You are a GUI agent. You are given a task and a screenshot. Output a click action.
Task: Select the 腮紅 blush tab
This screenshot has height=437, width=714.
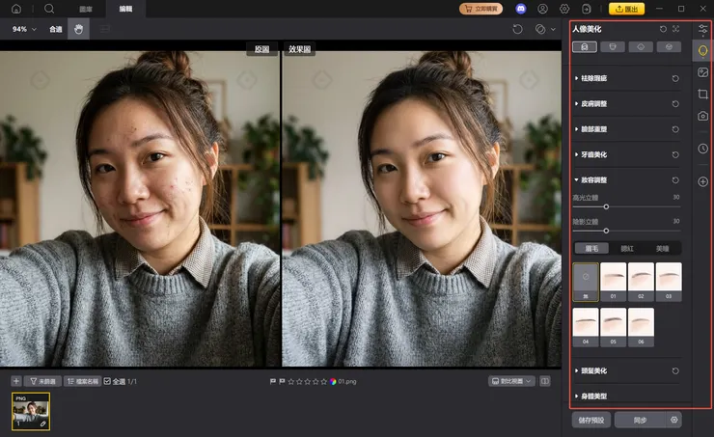pos(627,249)
